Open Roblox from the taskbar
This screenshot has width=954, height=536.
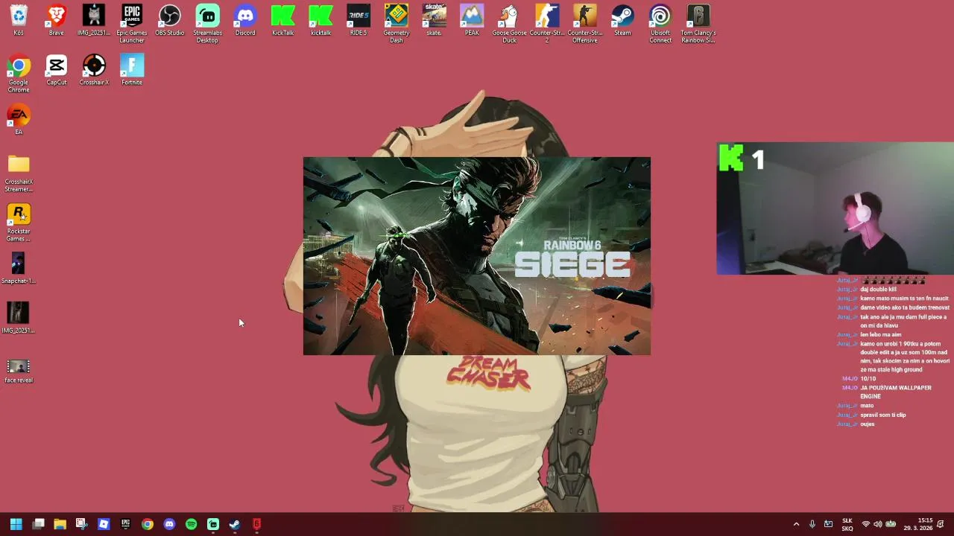(x=104, y=524)
